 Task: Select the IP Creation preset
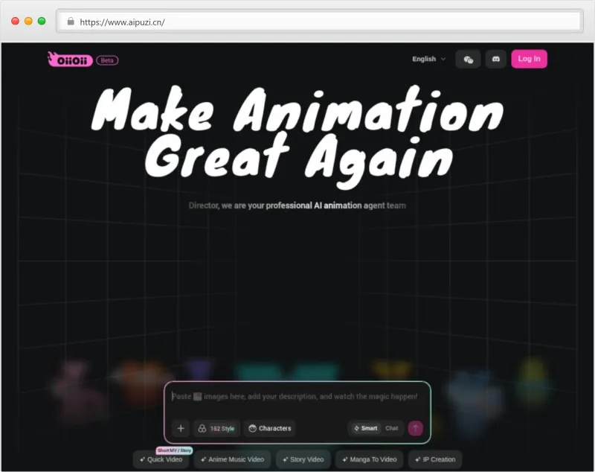click(435, 459)
